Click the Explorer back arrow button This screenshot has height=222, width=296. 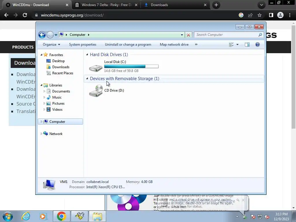coord(42,35)
